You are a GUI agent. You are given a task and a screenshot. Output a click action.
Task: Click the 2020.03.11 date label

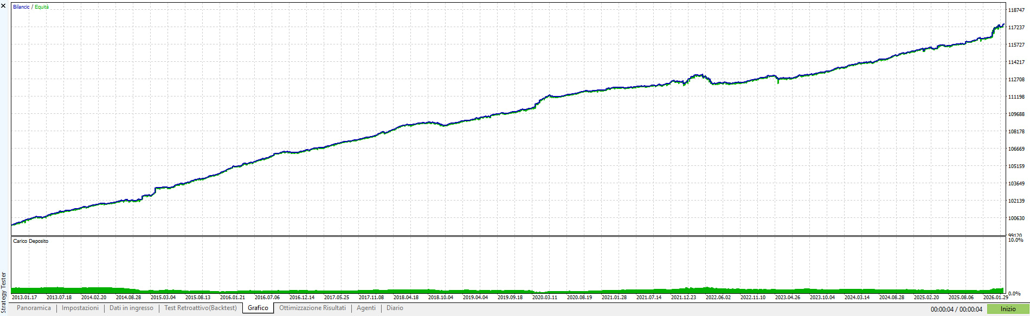click(x=545, y=297)
